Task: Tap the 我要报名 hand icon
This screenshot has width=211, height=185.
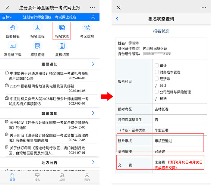Action: (x=12, y=28)
